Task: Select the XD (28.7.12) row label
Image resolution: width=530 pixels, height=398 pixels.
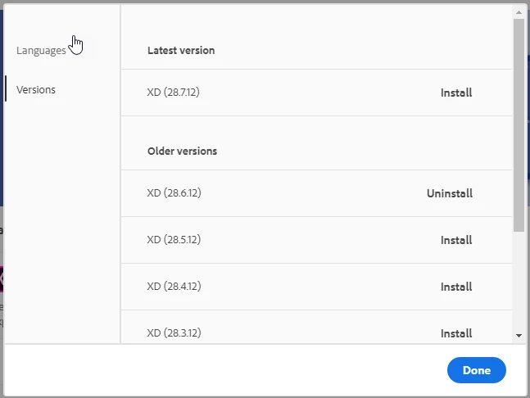Action: coord(173,93)
